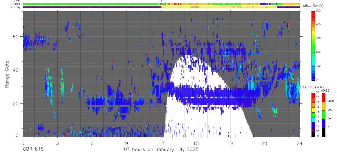Click the 17 label on the TX FRQ legend

317,97
